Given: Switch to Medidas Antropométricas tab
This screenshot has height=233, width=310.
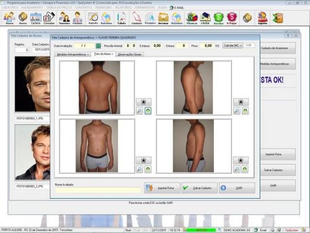Looking at the screenshot, I should [73, 54].
